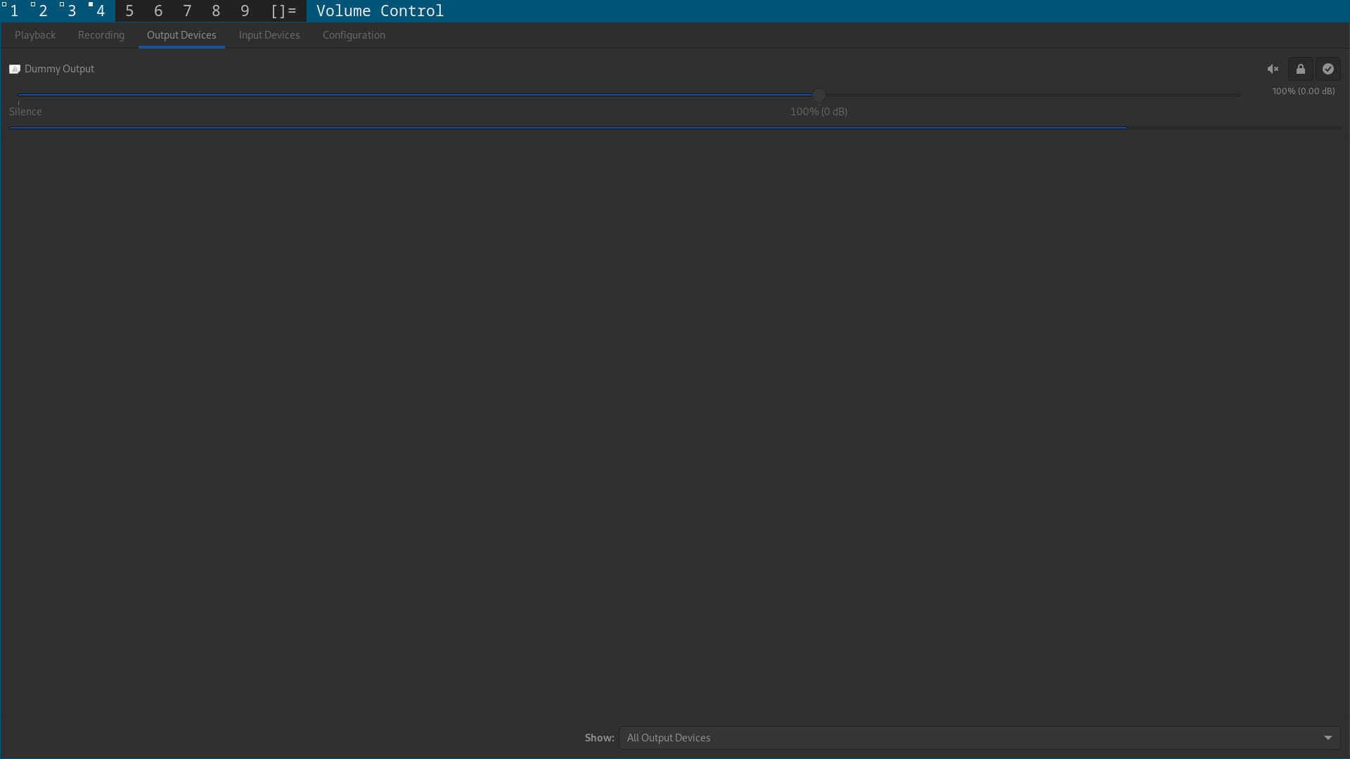Open the Configuration tab
1350x759 pixels.
[354, 35]
